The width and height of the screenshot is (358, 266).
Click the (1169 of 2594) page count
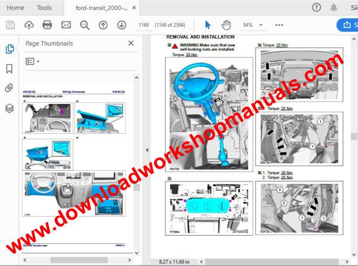170,25
